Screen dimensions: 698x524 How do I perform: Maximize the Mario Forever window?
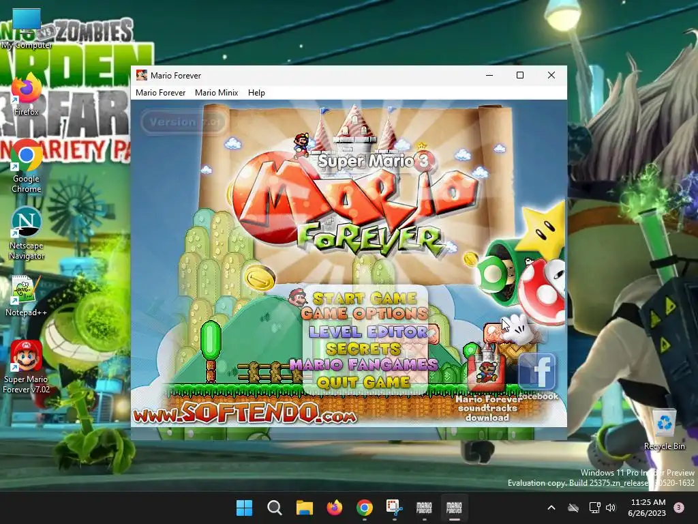pyautogui.click(x=520, y=75)
